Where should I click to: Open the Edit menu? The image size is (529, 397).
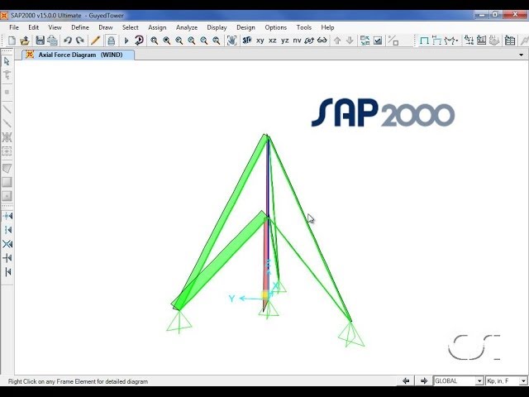(x=33, y=27)
